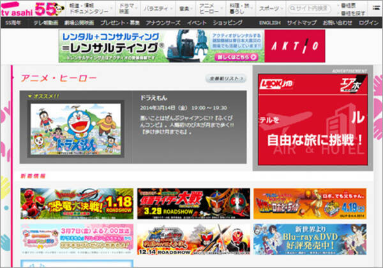Click the 詳しくはこちら button in the banner

coord(236,57)
